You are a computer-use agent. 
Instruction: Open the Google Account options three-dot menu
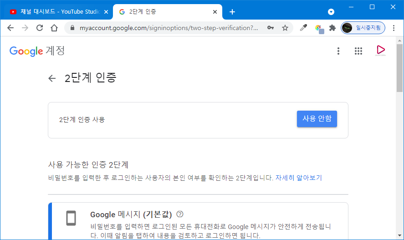[338, 51]
